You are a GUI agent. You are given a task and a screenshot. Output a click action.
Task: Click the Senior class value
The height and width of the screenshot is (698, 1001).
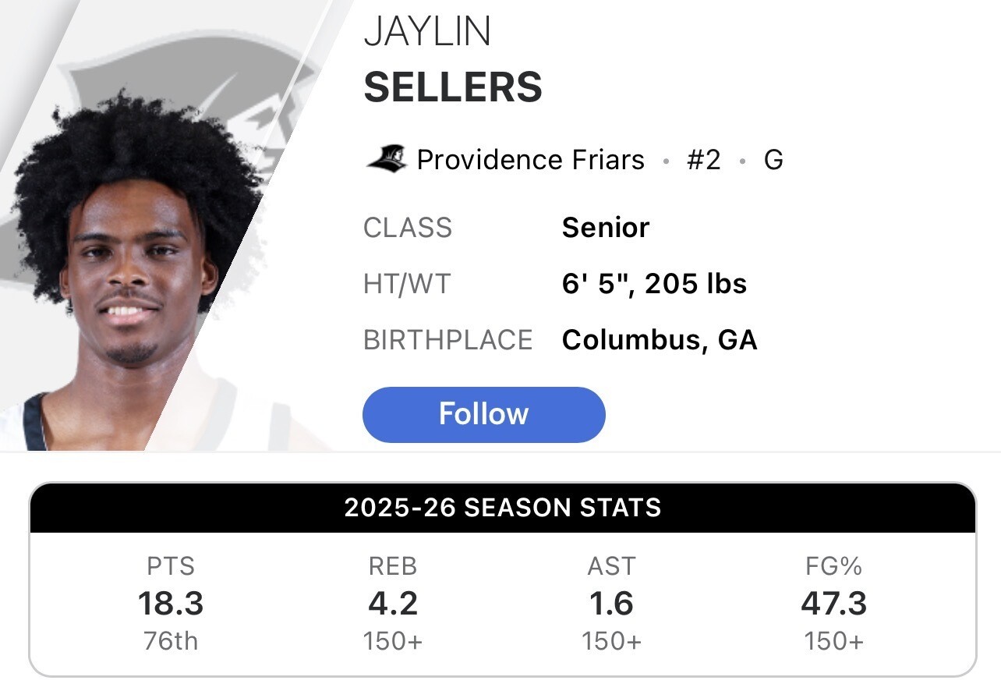tap(606, 228)
